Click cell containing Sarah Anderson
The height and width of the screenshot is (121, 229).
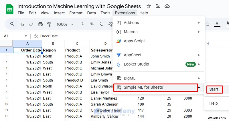[x=105, y=104]
